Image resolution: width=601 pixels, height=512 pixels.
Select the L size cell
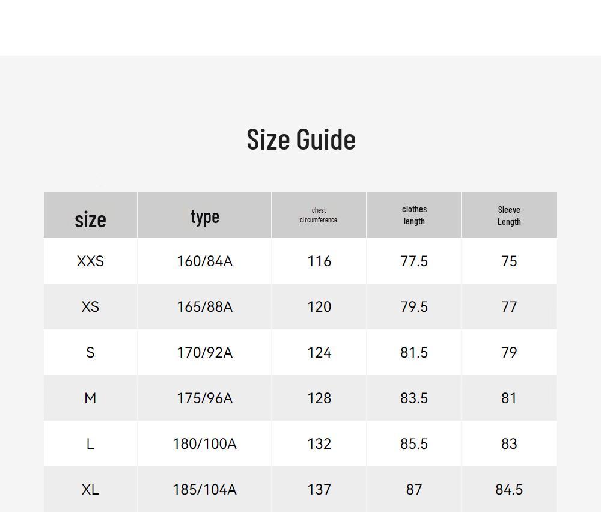[91, 443]
